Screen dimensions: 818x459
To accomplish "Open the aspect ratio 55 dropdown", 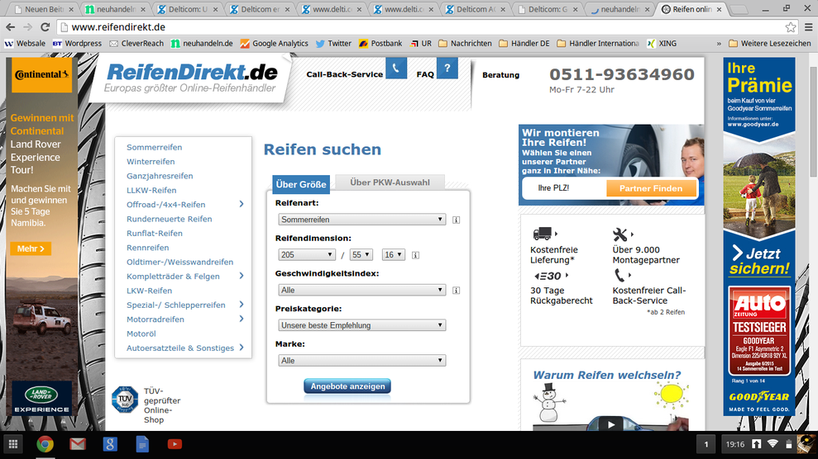I will [361, 255].
